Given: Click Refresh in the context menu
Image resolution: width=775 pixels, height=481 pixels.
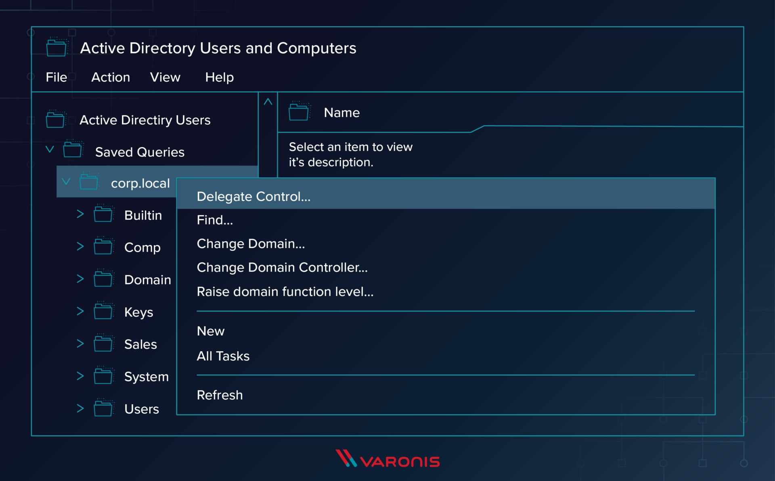Looking at the screenshot, I should click(x=220, y=395).
